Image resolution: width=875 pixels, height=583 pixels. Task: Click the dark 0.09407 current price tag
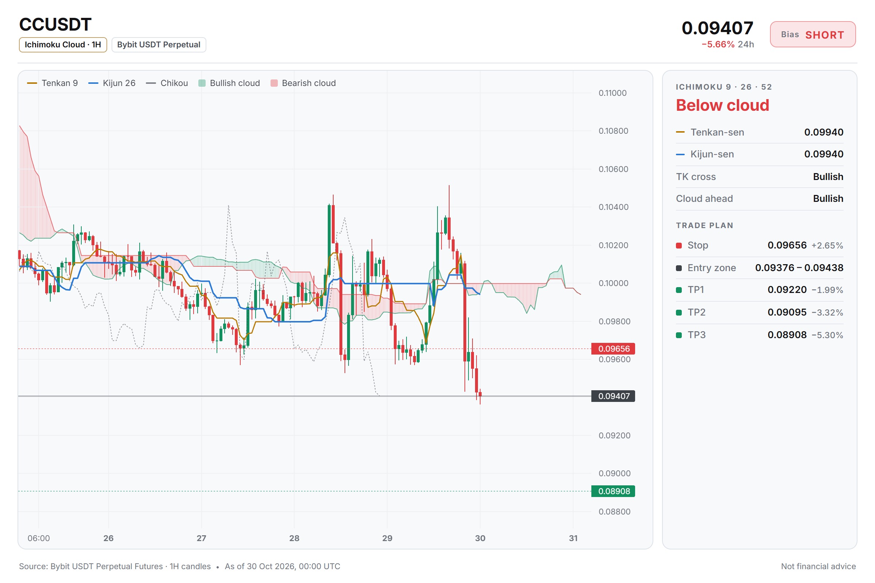613,396
